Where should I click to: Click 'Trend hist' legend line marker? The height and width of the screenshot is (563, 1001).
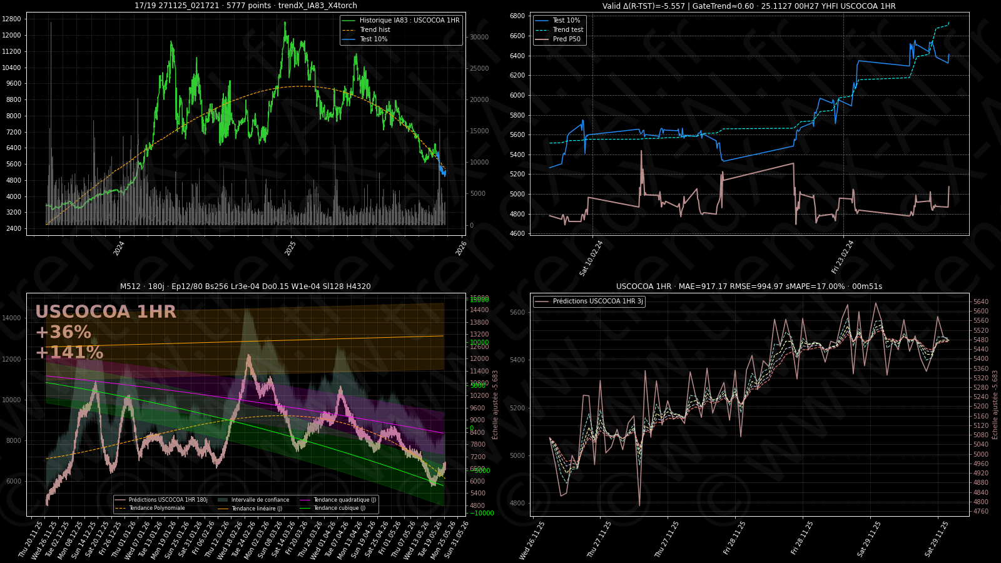(348, 30)
